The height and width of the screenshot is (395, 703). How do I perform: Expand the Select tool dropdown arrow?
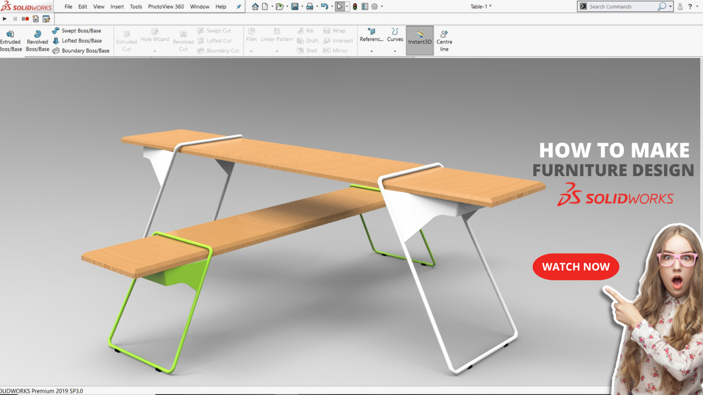(x=348, y=7)
